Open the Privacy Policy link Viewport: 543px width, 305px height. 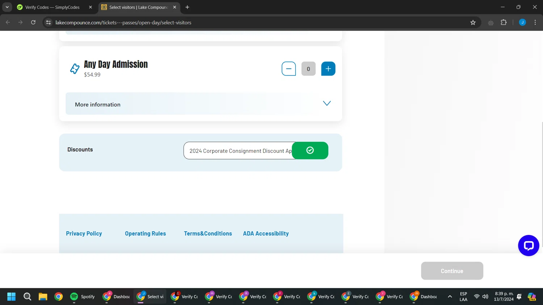[x=84, y=233]
